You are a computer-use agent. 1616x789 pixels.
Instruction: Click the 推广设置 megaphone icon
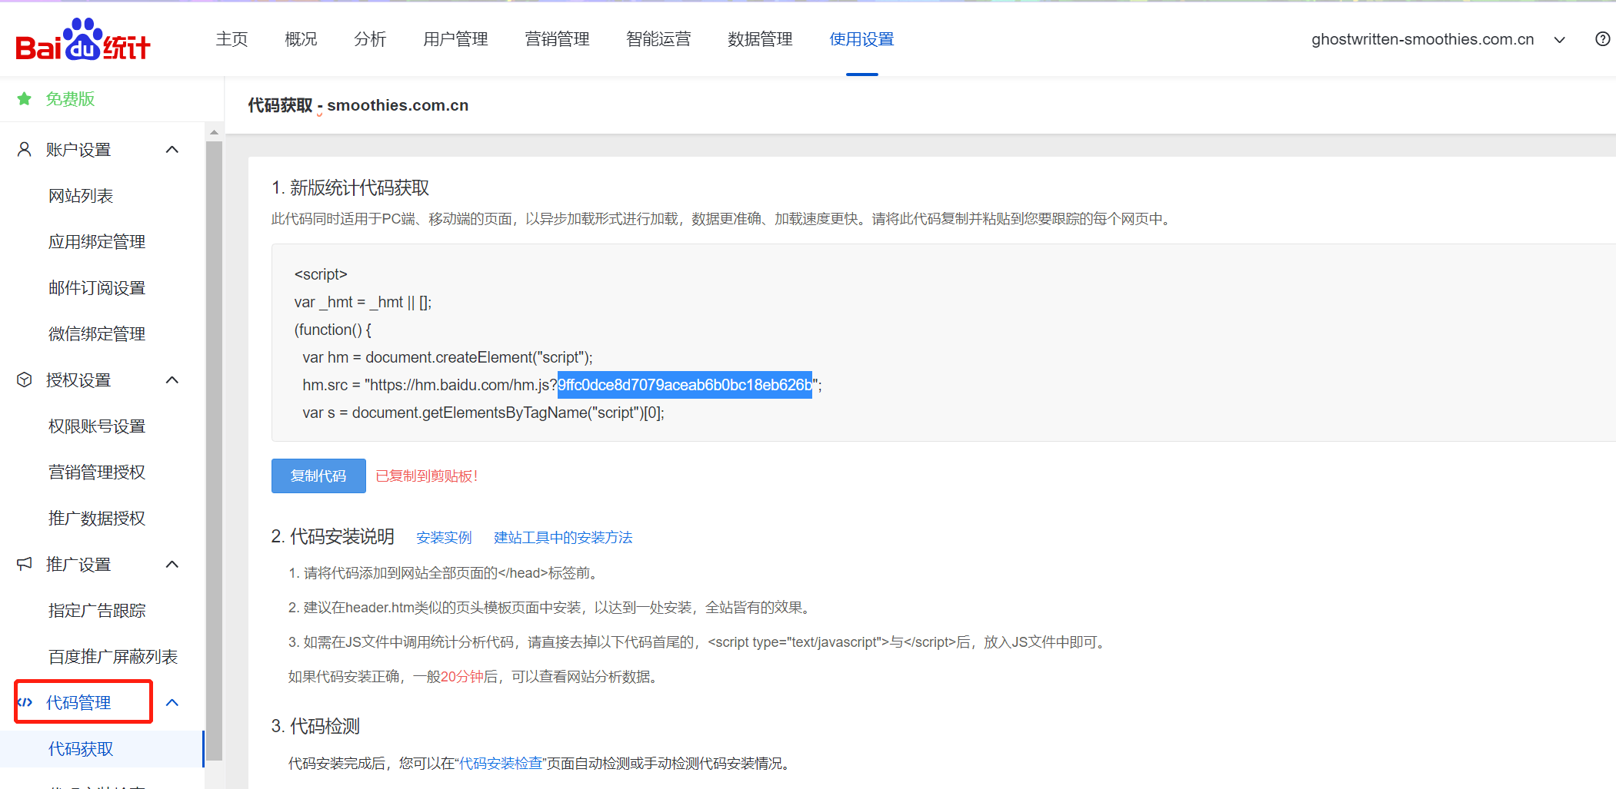pos(25,564)
